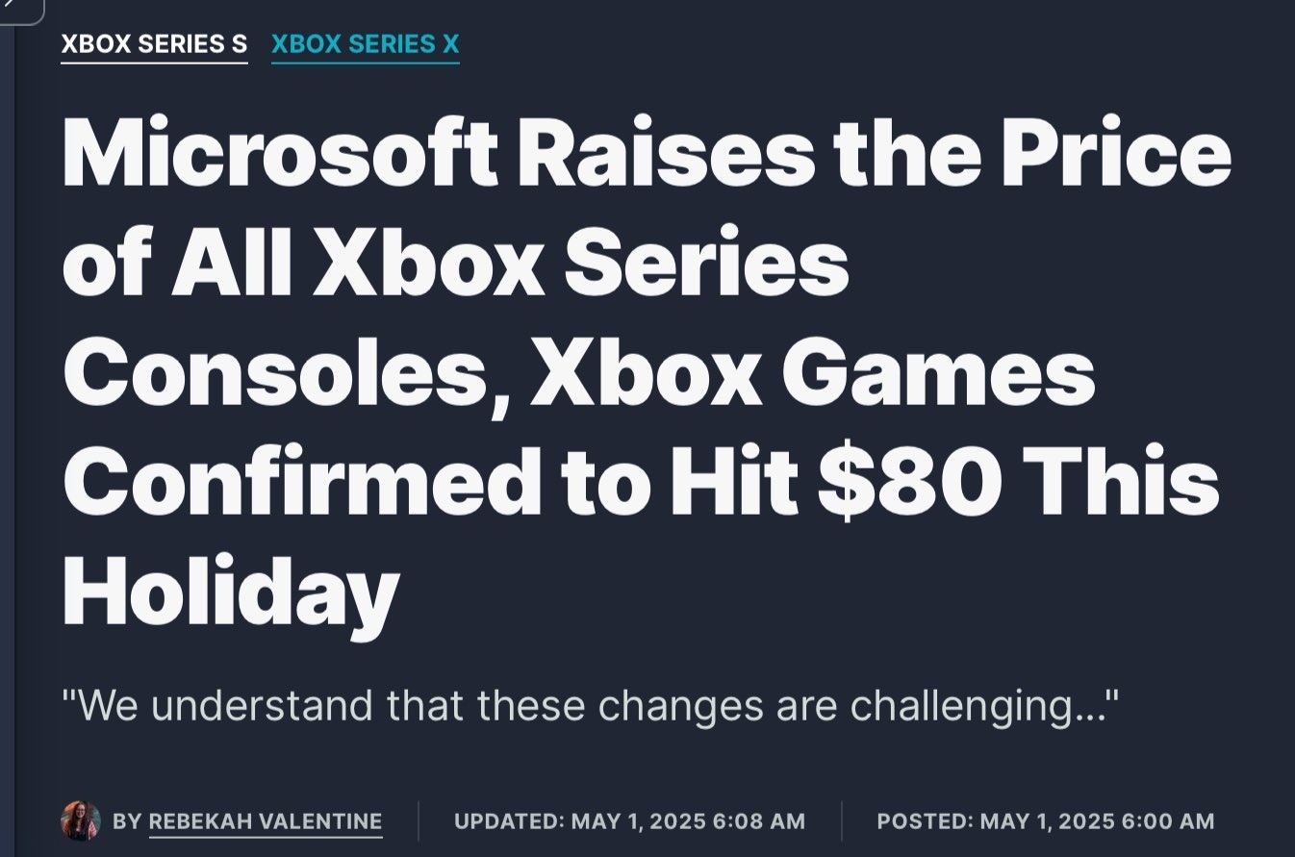Open the Xbox Series X tag
Screen dimensions: 1295x857
(x=366, y=44)
